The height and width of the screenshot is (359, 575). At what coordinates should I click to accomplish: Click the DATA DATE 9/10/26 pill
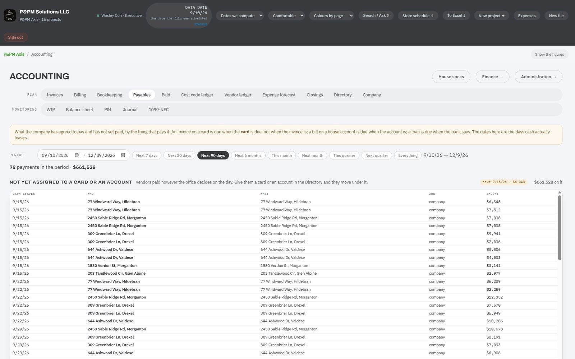tap(179, 15)
